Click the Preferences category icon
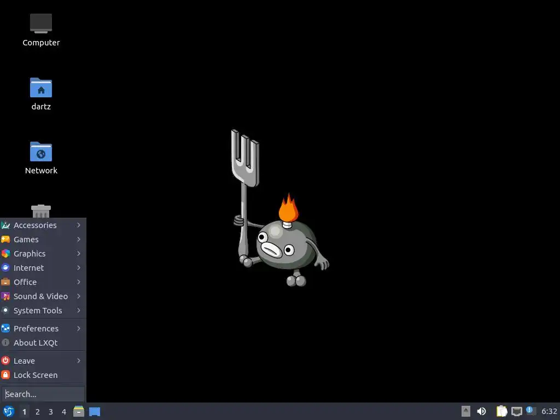The width and height of the screenshot is (560, 420). [x=5, y=329]
